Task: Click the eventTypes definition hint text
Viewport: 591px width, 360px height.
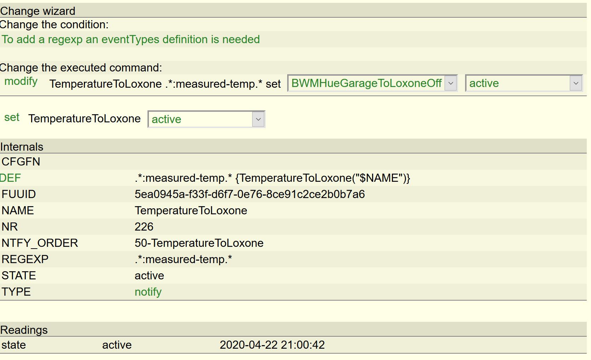Action: (x=131, y=39)
